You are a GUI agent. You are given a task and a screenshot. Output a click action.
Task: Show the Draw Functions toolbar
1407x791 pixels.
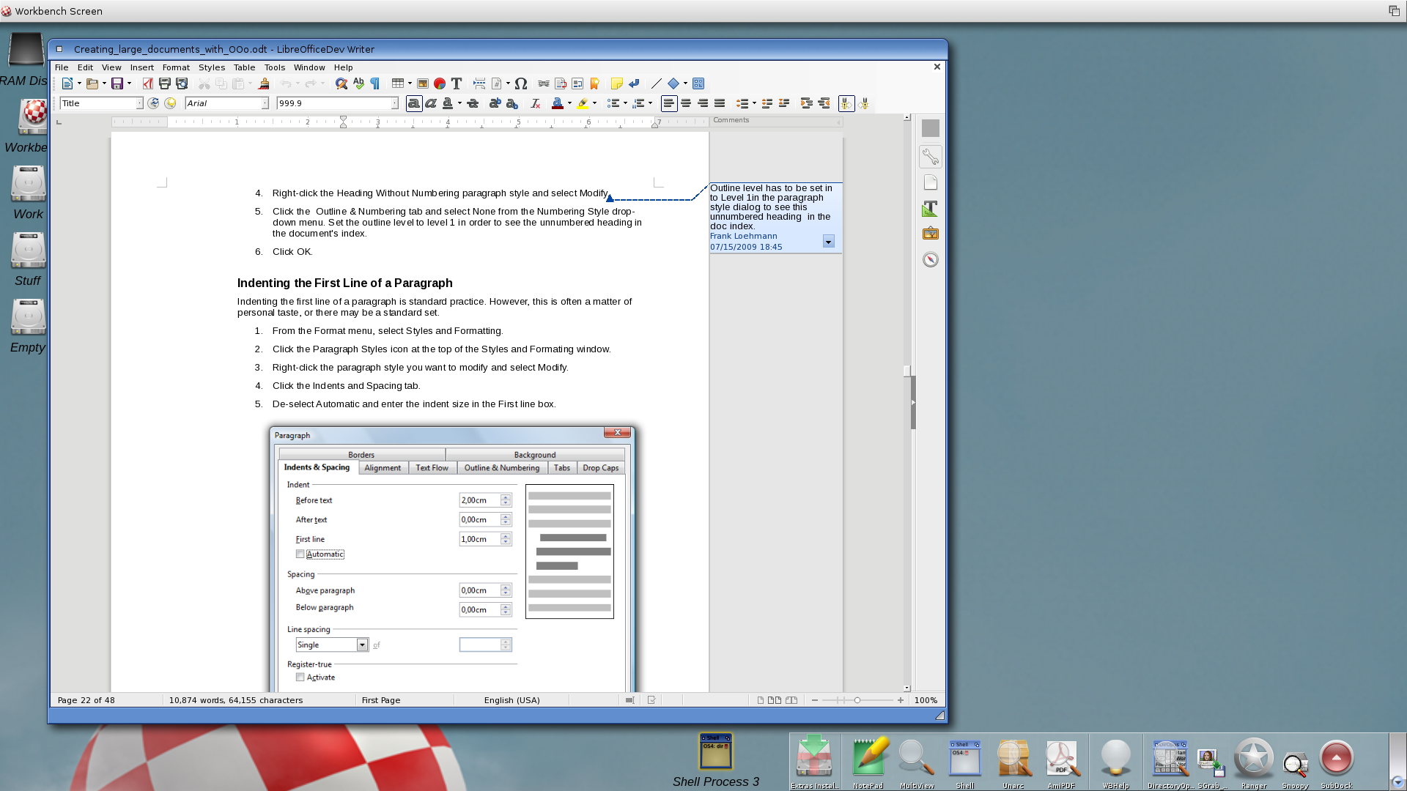tap(698, 83)
